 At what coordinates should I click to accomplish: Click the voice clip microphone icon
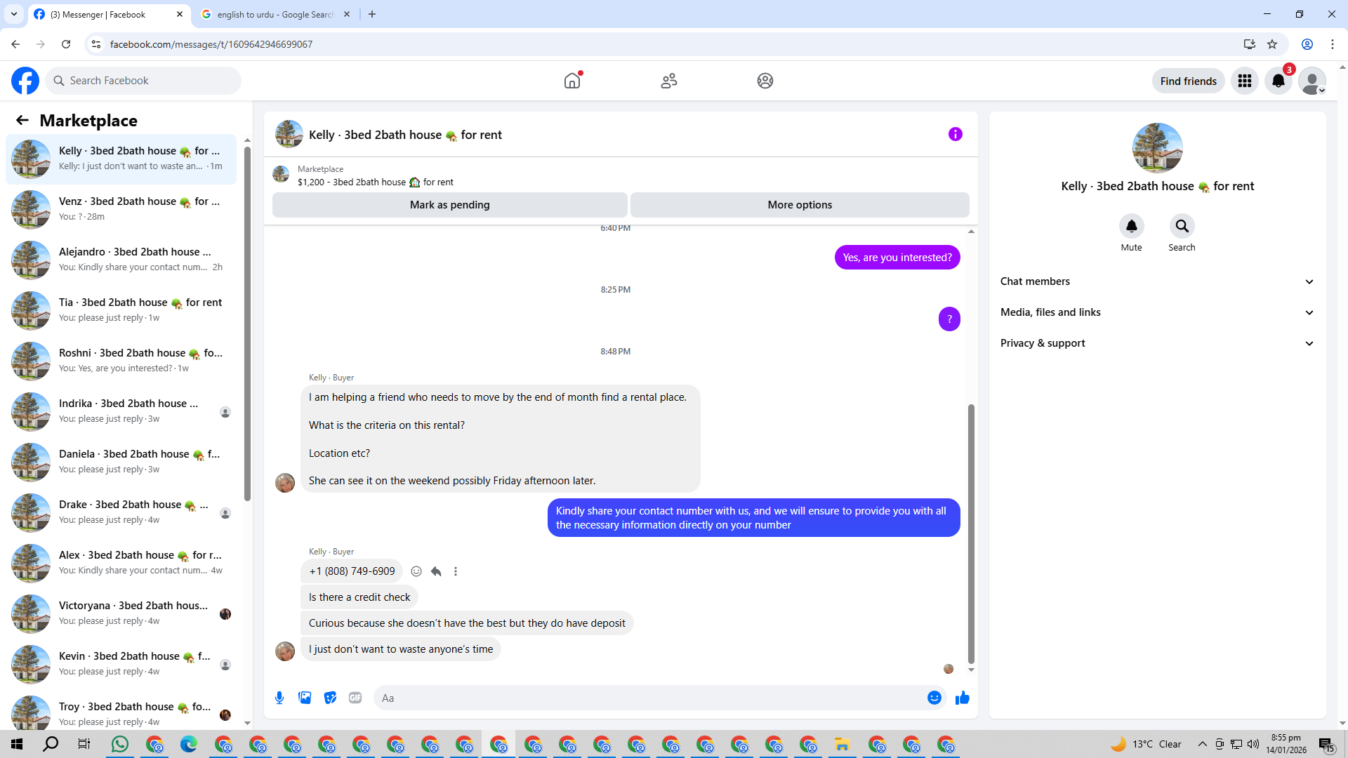279,698
